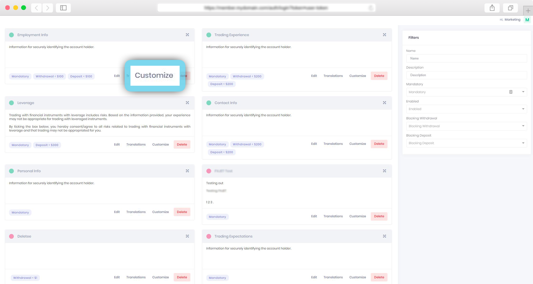Edit the Leverage section
This screenshot has height=284, width=533.
(x=117, y=144)
